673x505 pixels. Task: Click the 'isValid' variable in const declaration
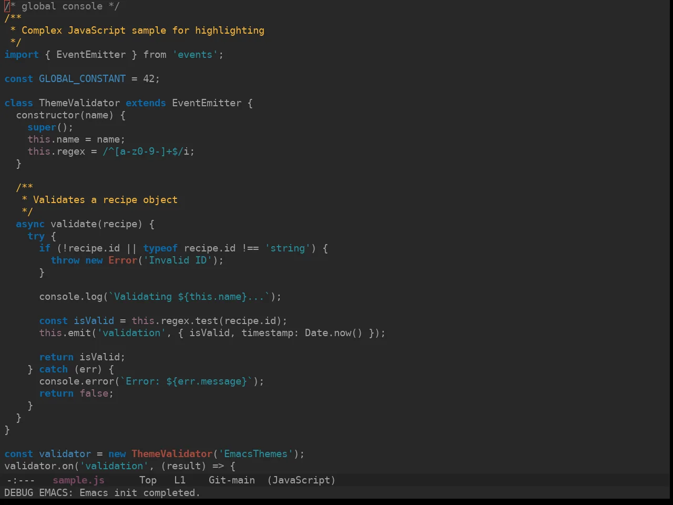pos(94,321)
